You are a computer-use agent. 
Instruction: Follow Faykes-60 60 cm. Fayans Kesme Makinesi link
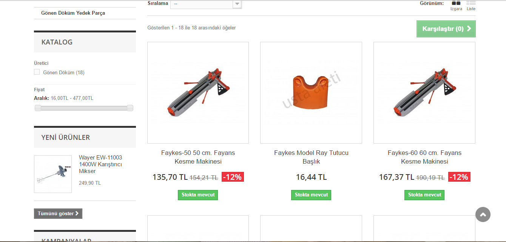click(424, 157)
